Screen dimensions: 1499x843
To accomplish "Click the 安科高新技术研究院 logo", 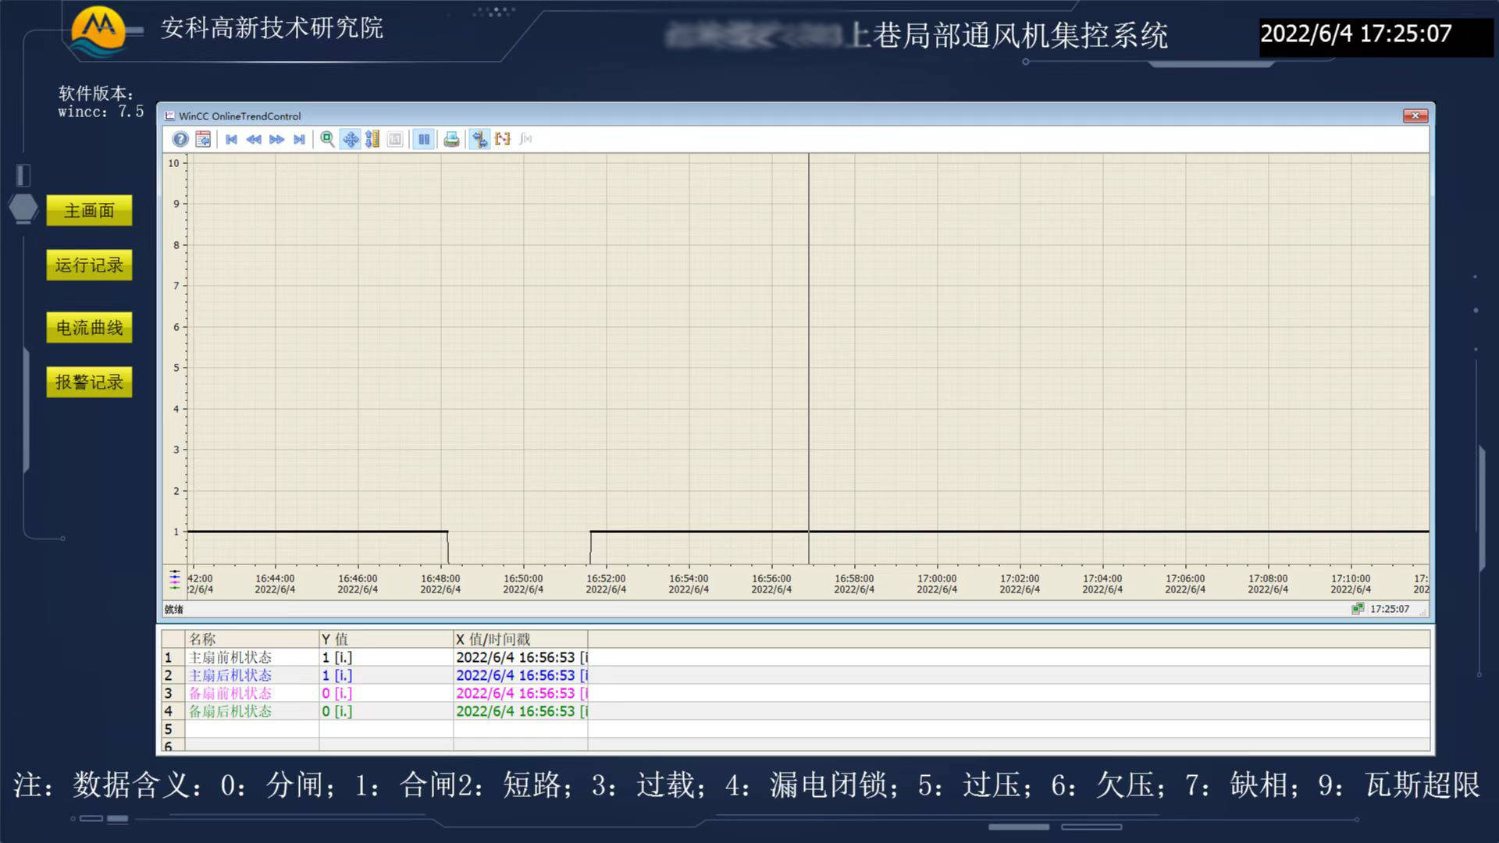I will (98, 32).
